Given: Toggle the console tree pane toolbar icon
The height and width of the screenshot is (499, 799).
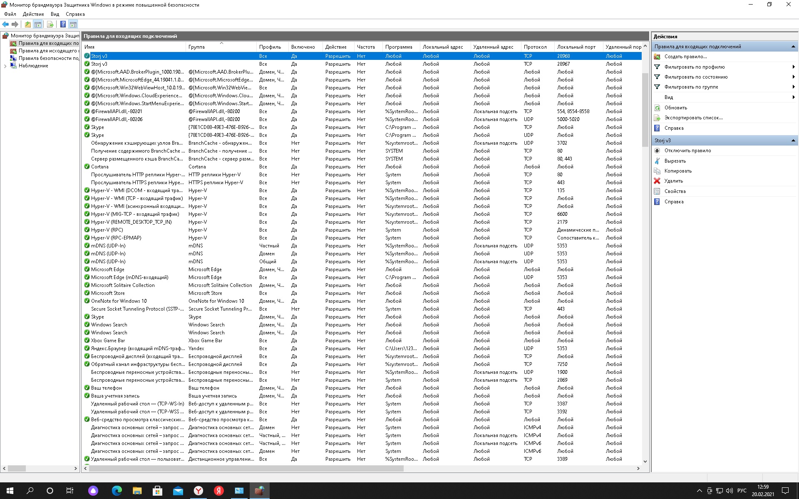Looking at the screenshot, I should point(38,25).
